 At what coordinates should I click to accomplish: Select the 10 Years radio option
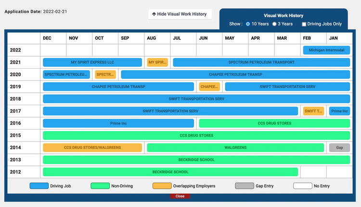click(248, 24)
